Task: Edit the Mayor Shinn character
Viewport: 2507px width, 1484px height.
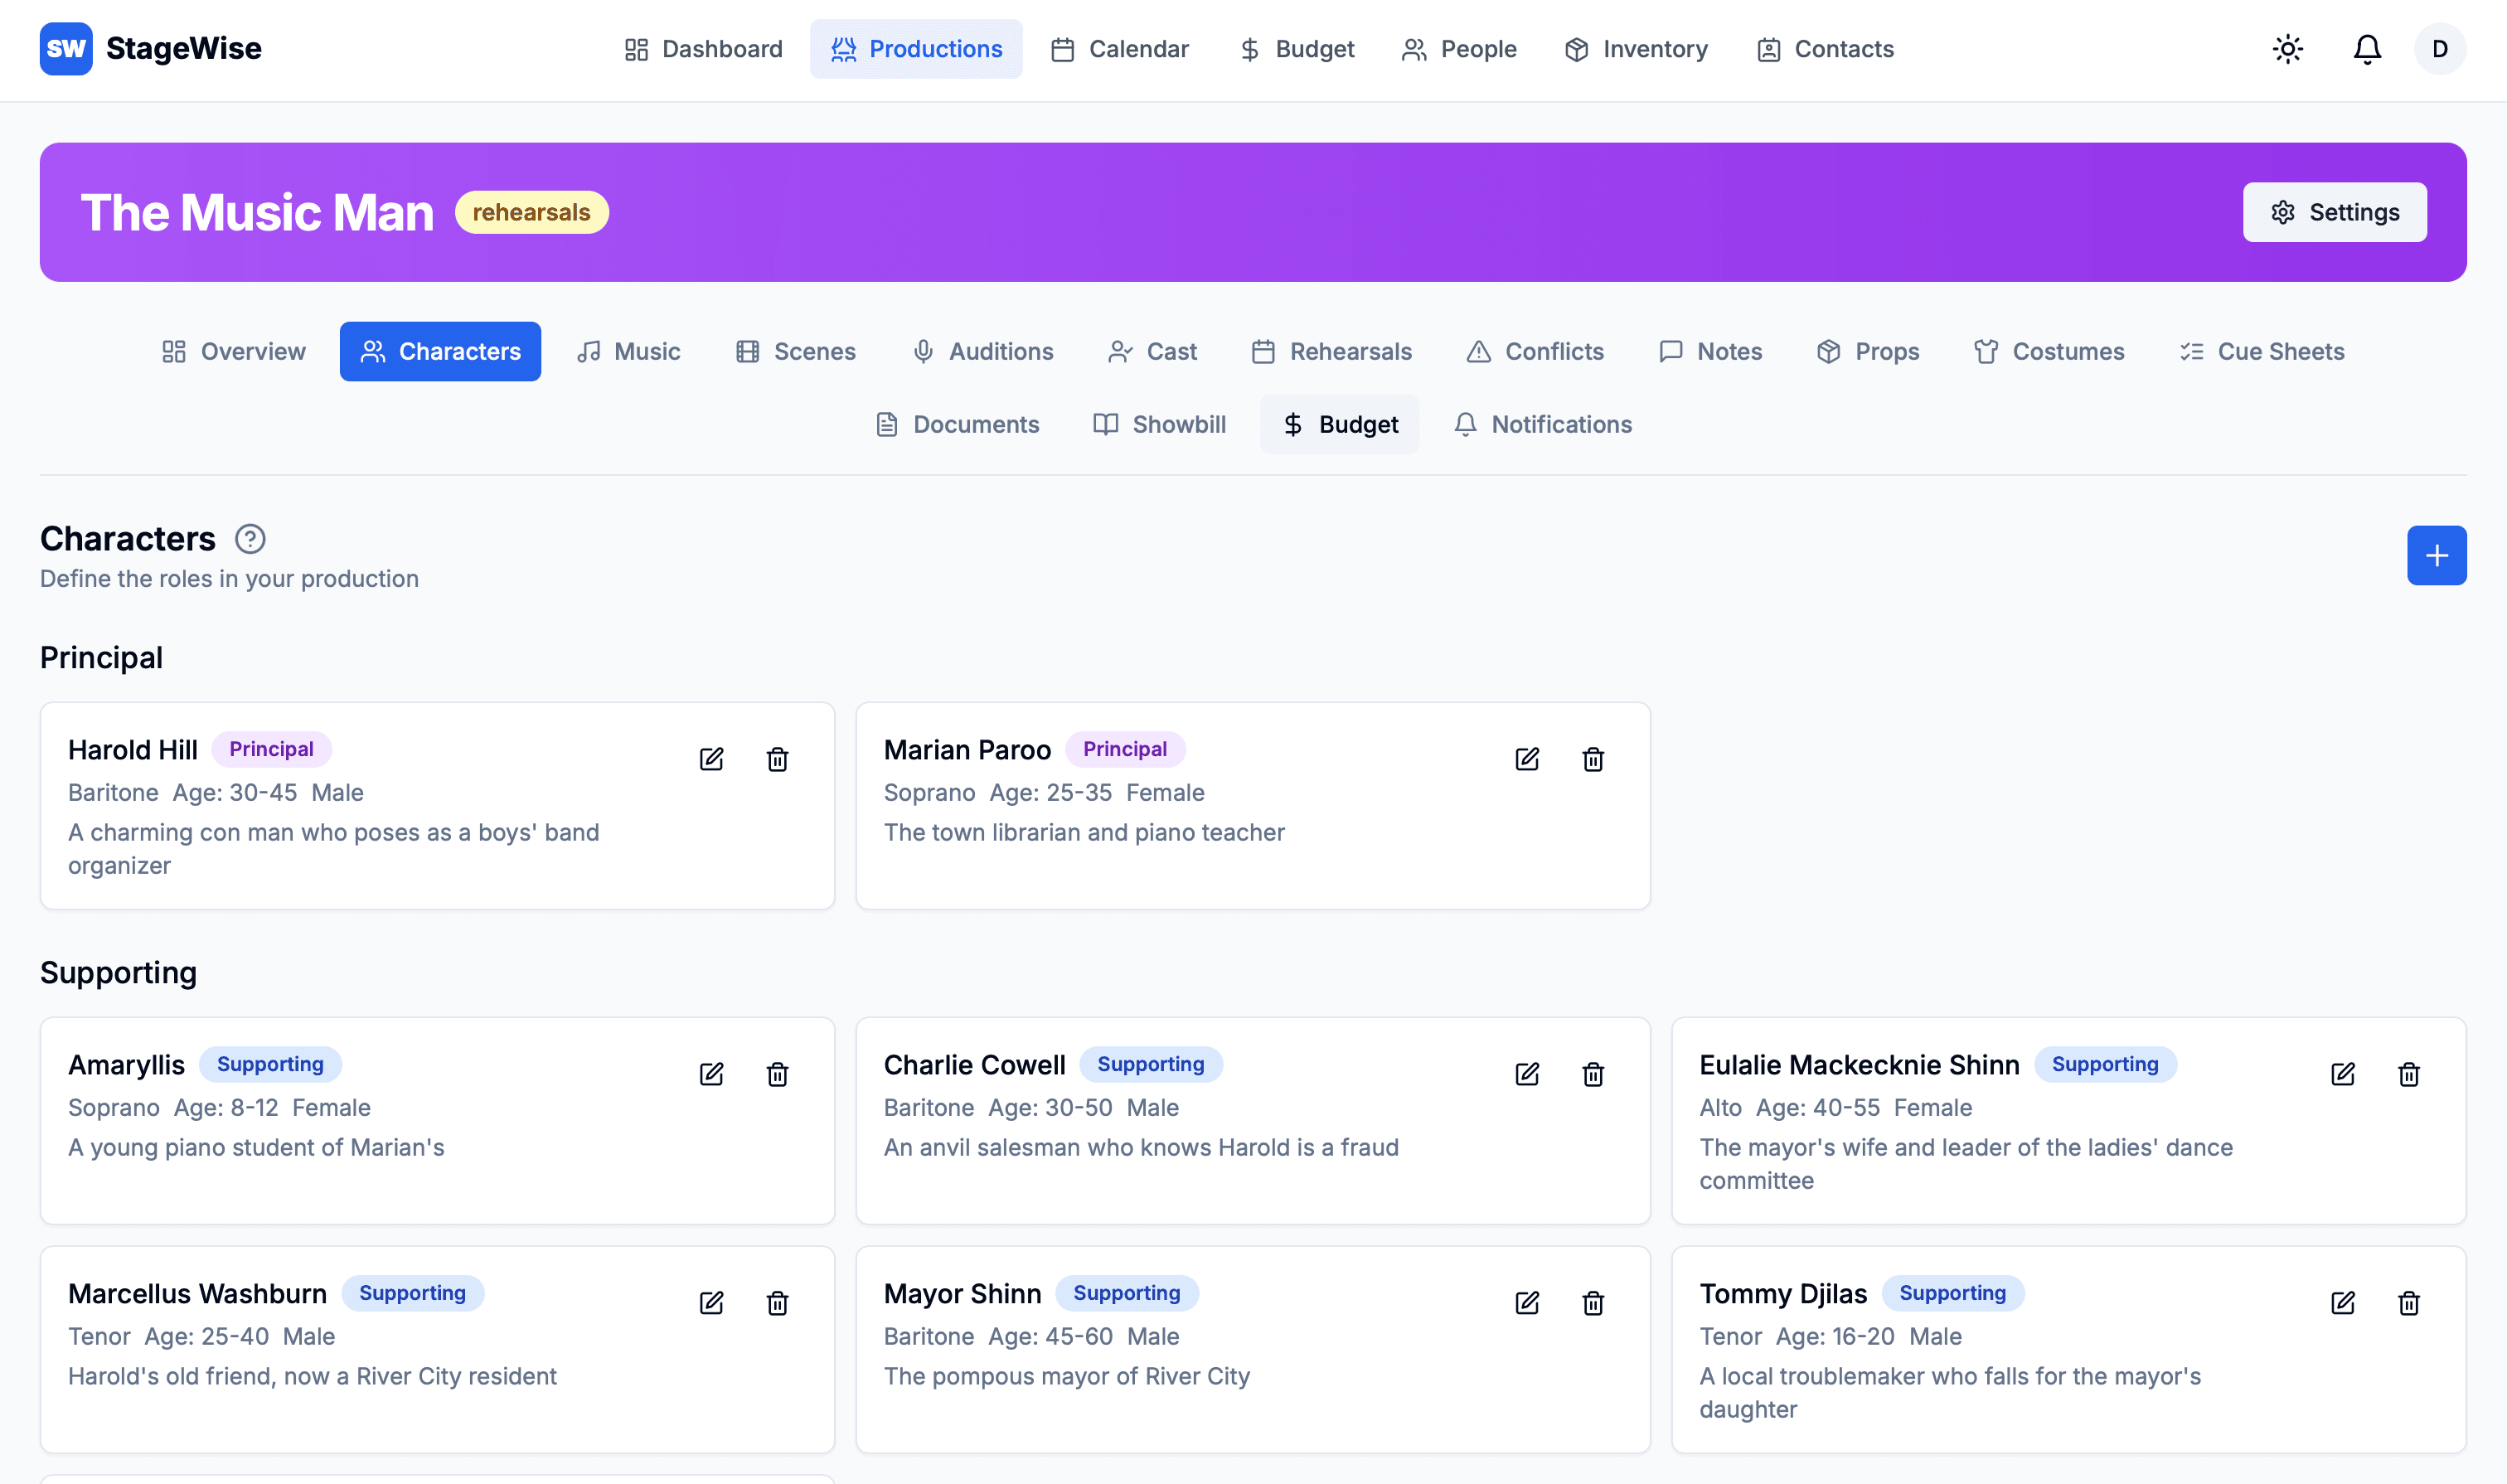Action: (x=1527, y=1303)
